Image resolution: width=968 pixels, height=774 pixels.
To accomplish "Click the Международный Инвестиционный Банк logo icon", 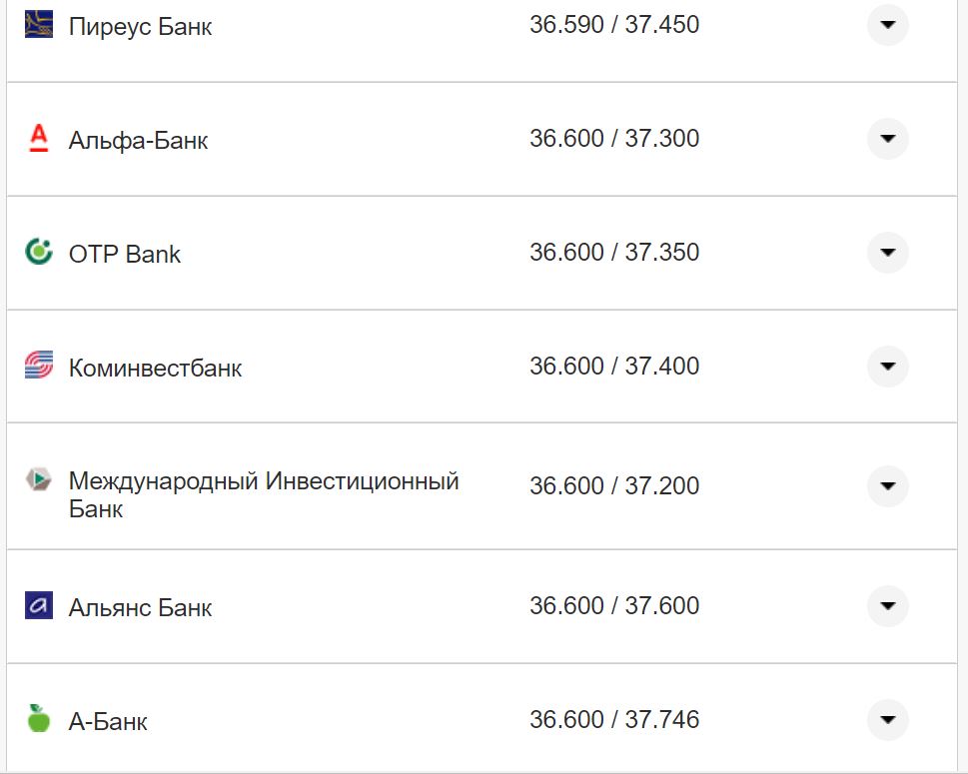I will (38, 479).
